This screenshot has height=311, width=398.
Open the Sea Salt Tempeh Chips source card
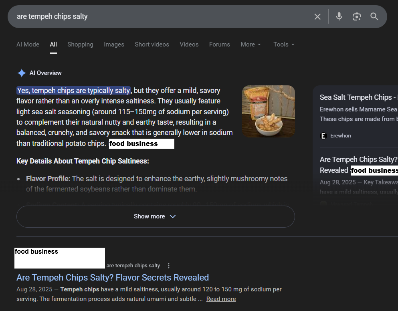(x=355, y=97)
